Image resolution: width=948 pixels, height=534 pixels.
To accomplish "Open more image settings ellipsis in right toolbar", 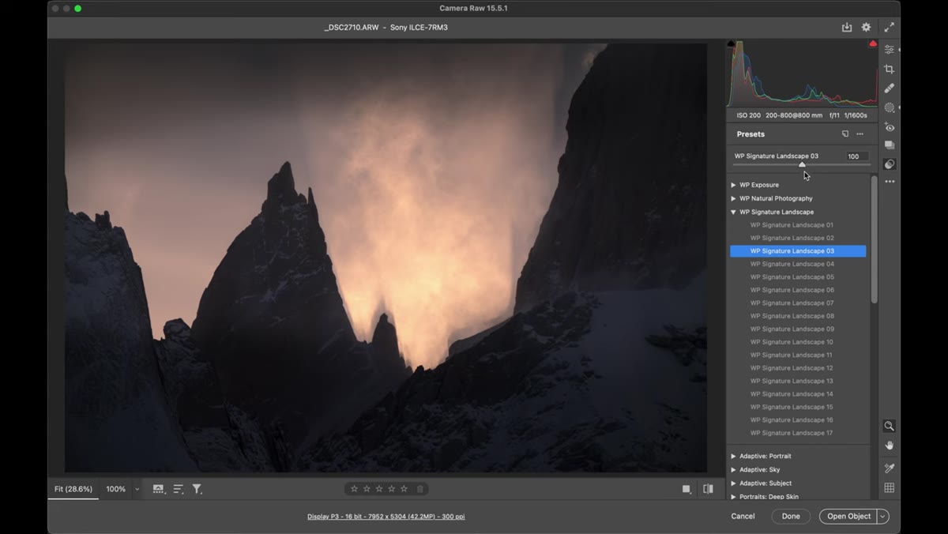I will pos(890,182).
